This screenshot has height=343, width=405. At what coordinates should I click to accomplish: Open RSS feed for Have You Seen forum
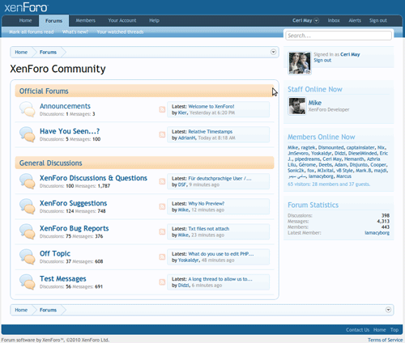[162, 134]
